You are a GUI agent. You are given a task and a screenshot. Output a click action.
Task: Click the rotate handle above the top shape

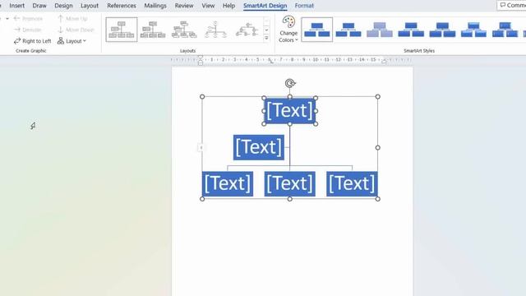click(290, 83)
